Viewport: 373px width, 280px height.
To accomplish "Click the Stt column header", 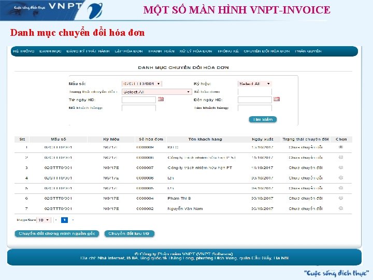I will [x=22, y=139].
